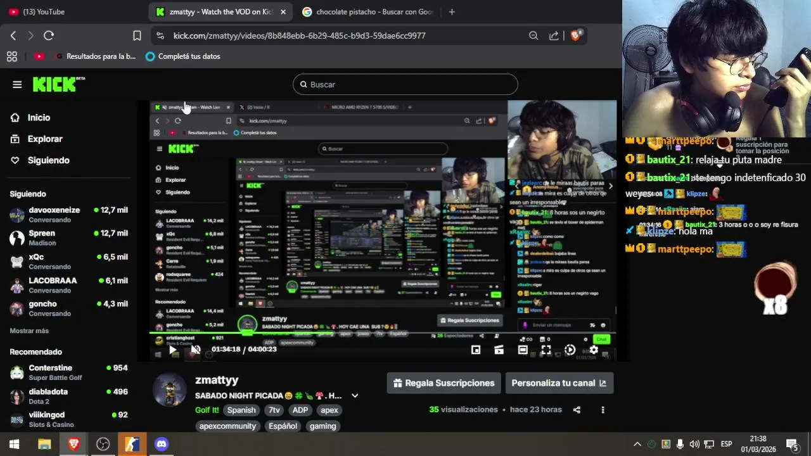Viewport: 811px width, 456px height.
Task: Share the VOD via share icon
Action: [x=577, y=410]
